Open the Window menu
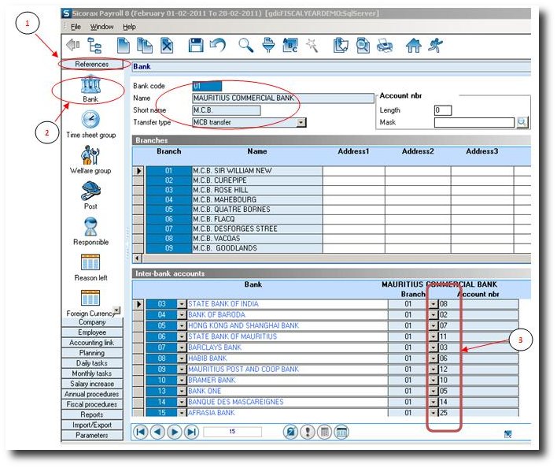 (101, 27)
